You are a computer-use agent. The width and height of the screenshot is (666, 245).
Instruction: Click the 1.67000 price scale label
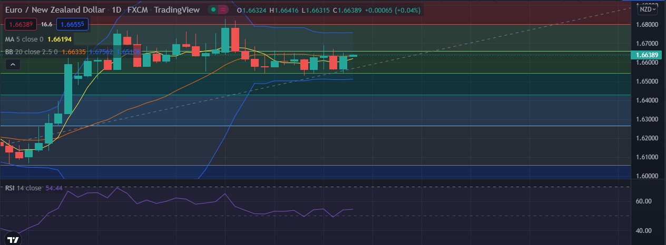pyautogui.click(x=647, y=43)
